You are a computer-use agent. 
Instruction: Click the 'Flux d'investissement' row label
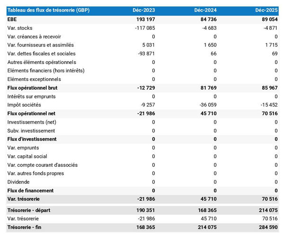point(32,139)
